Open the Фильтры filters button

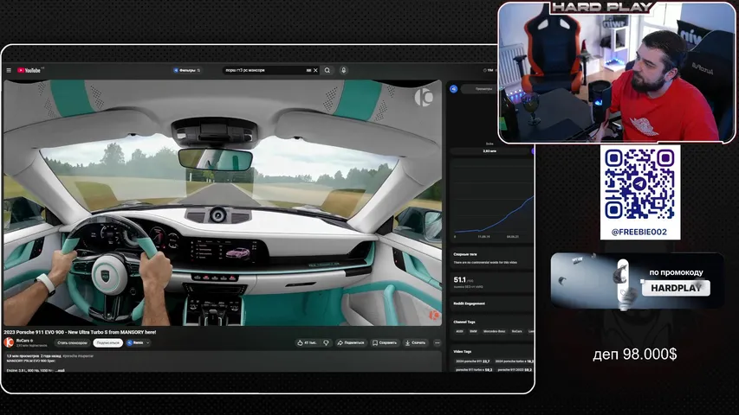[x=187, y=70]
